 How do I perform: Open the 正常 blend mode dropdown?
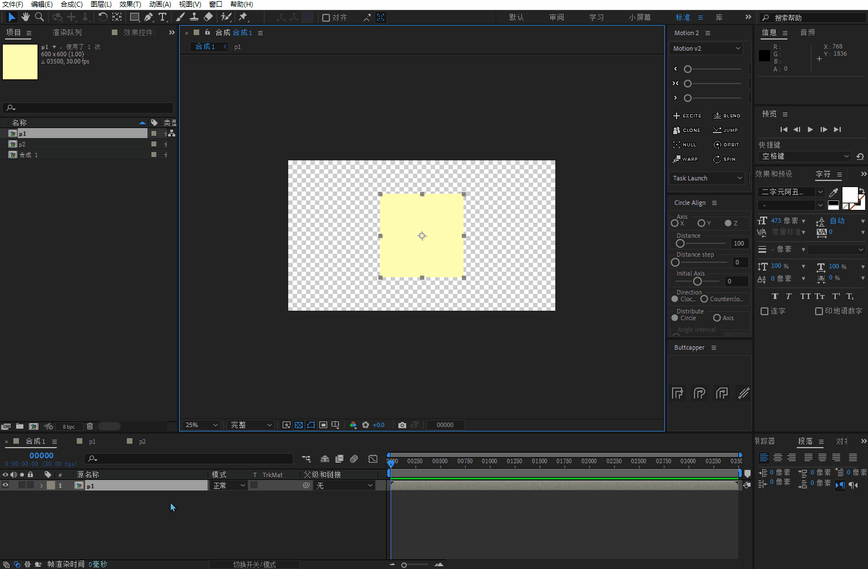pyautogui.click(x=229, y=485)
